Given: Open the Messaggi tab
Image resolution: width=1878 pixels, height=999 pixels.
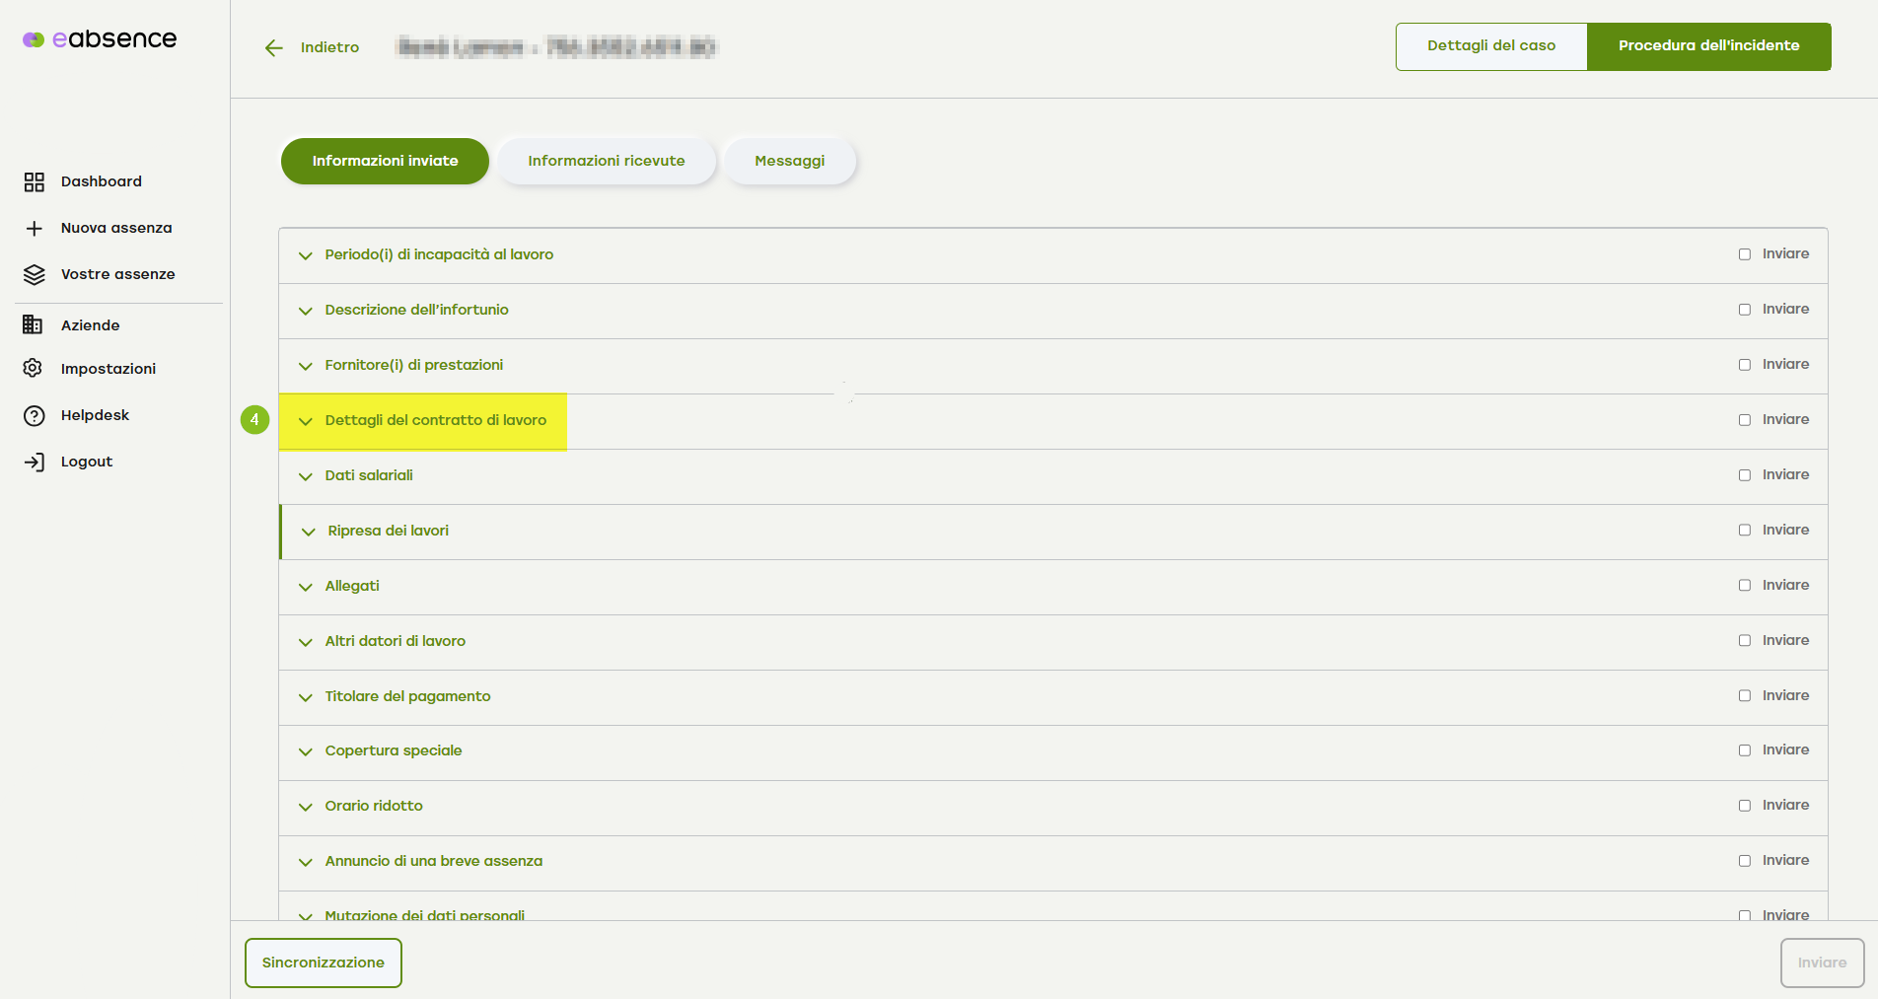Looking at the screenshot, I should (x=789, y=161).
